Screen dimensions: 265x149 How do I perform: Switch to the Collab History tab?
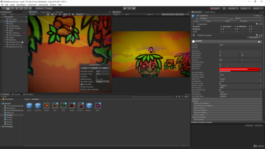[210, 12]
